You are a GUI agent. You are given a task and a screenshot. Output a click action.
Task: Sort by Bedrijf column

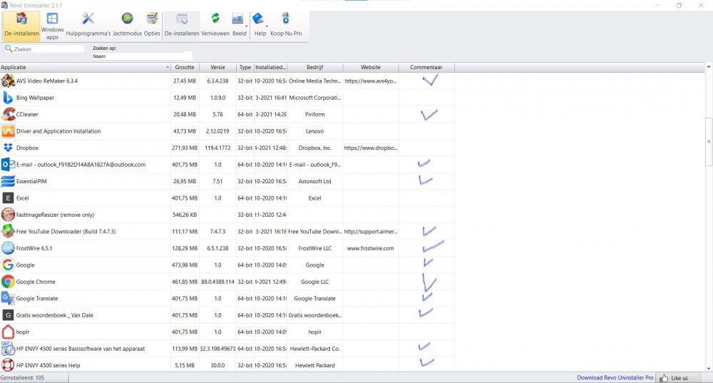314,67
